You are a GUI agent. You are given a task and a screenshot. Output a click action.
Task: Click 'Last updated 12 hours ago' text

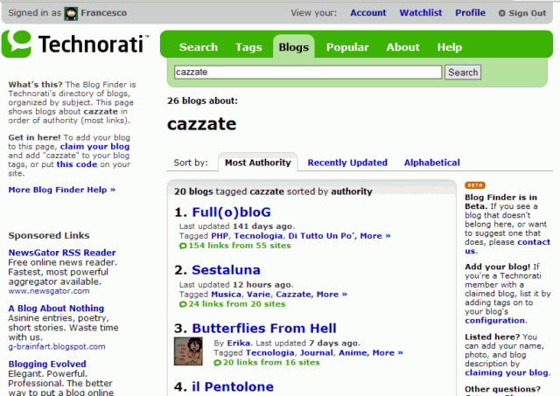coord(236,285)
